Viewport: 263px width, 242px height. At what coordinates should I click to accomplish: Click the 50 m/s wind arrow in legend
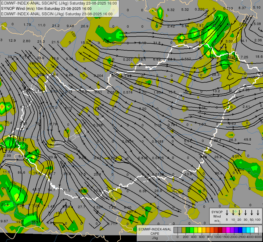(252, 213)
